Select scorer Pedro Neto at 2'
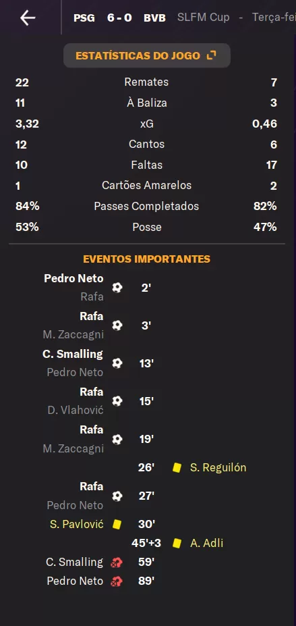 click(73, 278)
